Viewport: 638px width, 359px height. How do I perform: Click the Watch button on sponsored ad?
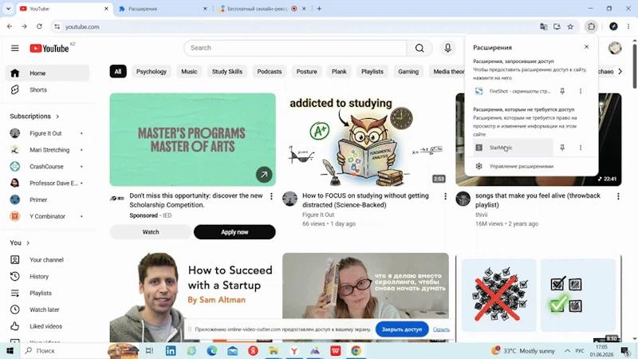click(151, 232)
